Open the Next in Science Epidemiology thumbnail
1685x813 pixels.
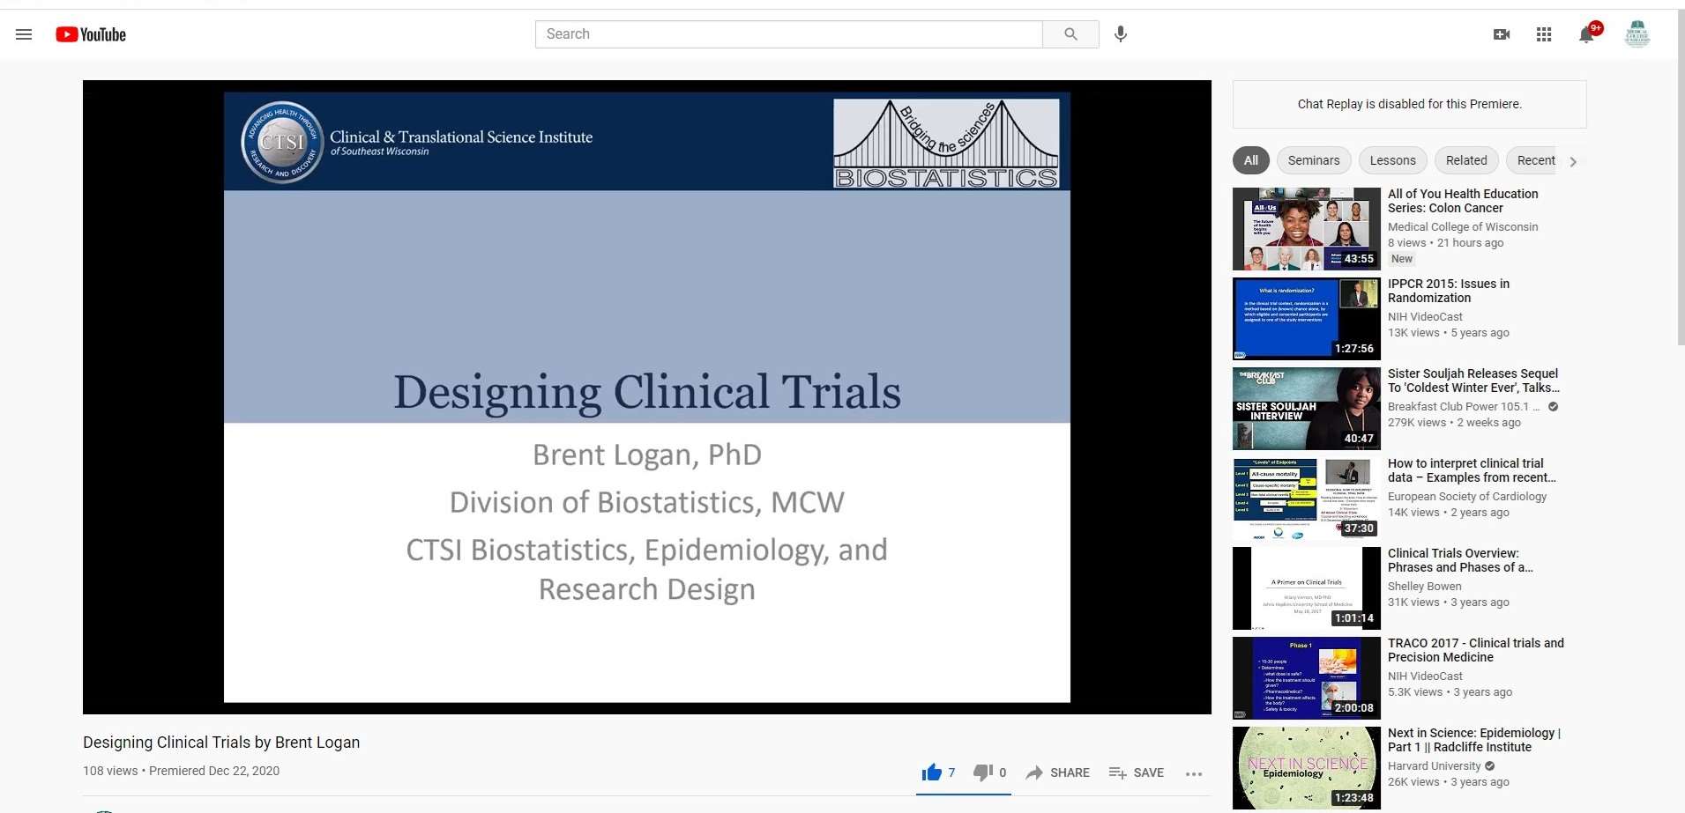pyautogui.click(x=1306, y=767)
